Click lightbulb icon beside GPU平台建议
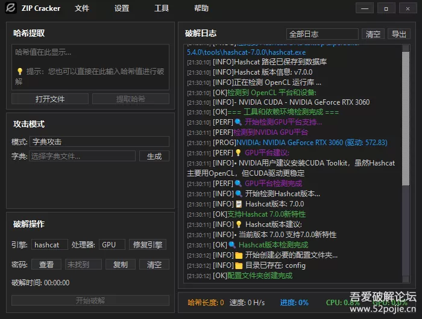Image resolution: width=422 pixels, height=319 pixels. pos(238,153)
